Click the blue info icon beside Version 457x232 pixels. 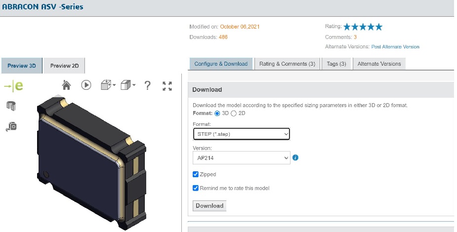[x=295, y=158]
